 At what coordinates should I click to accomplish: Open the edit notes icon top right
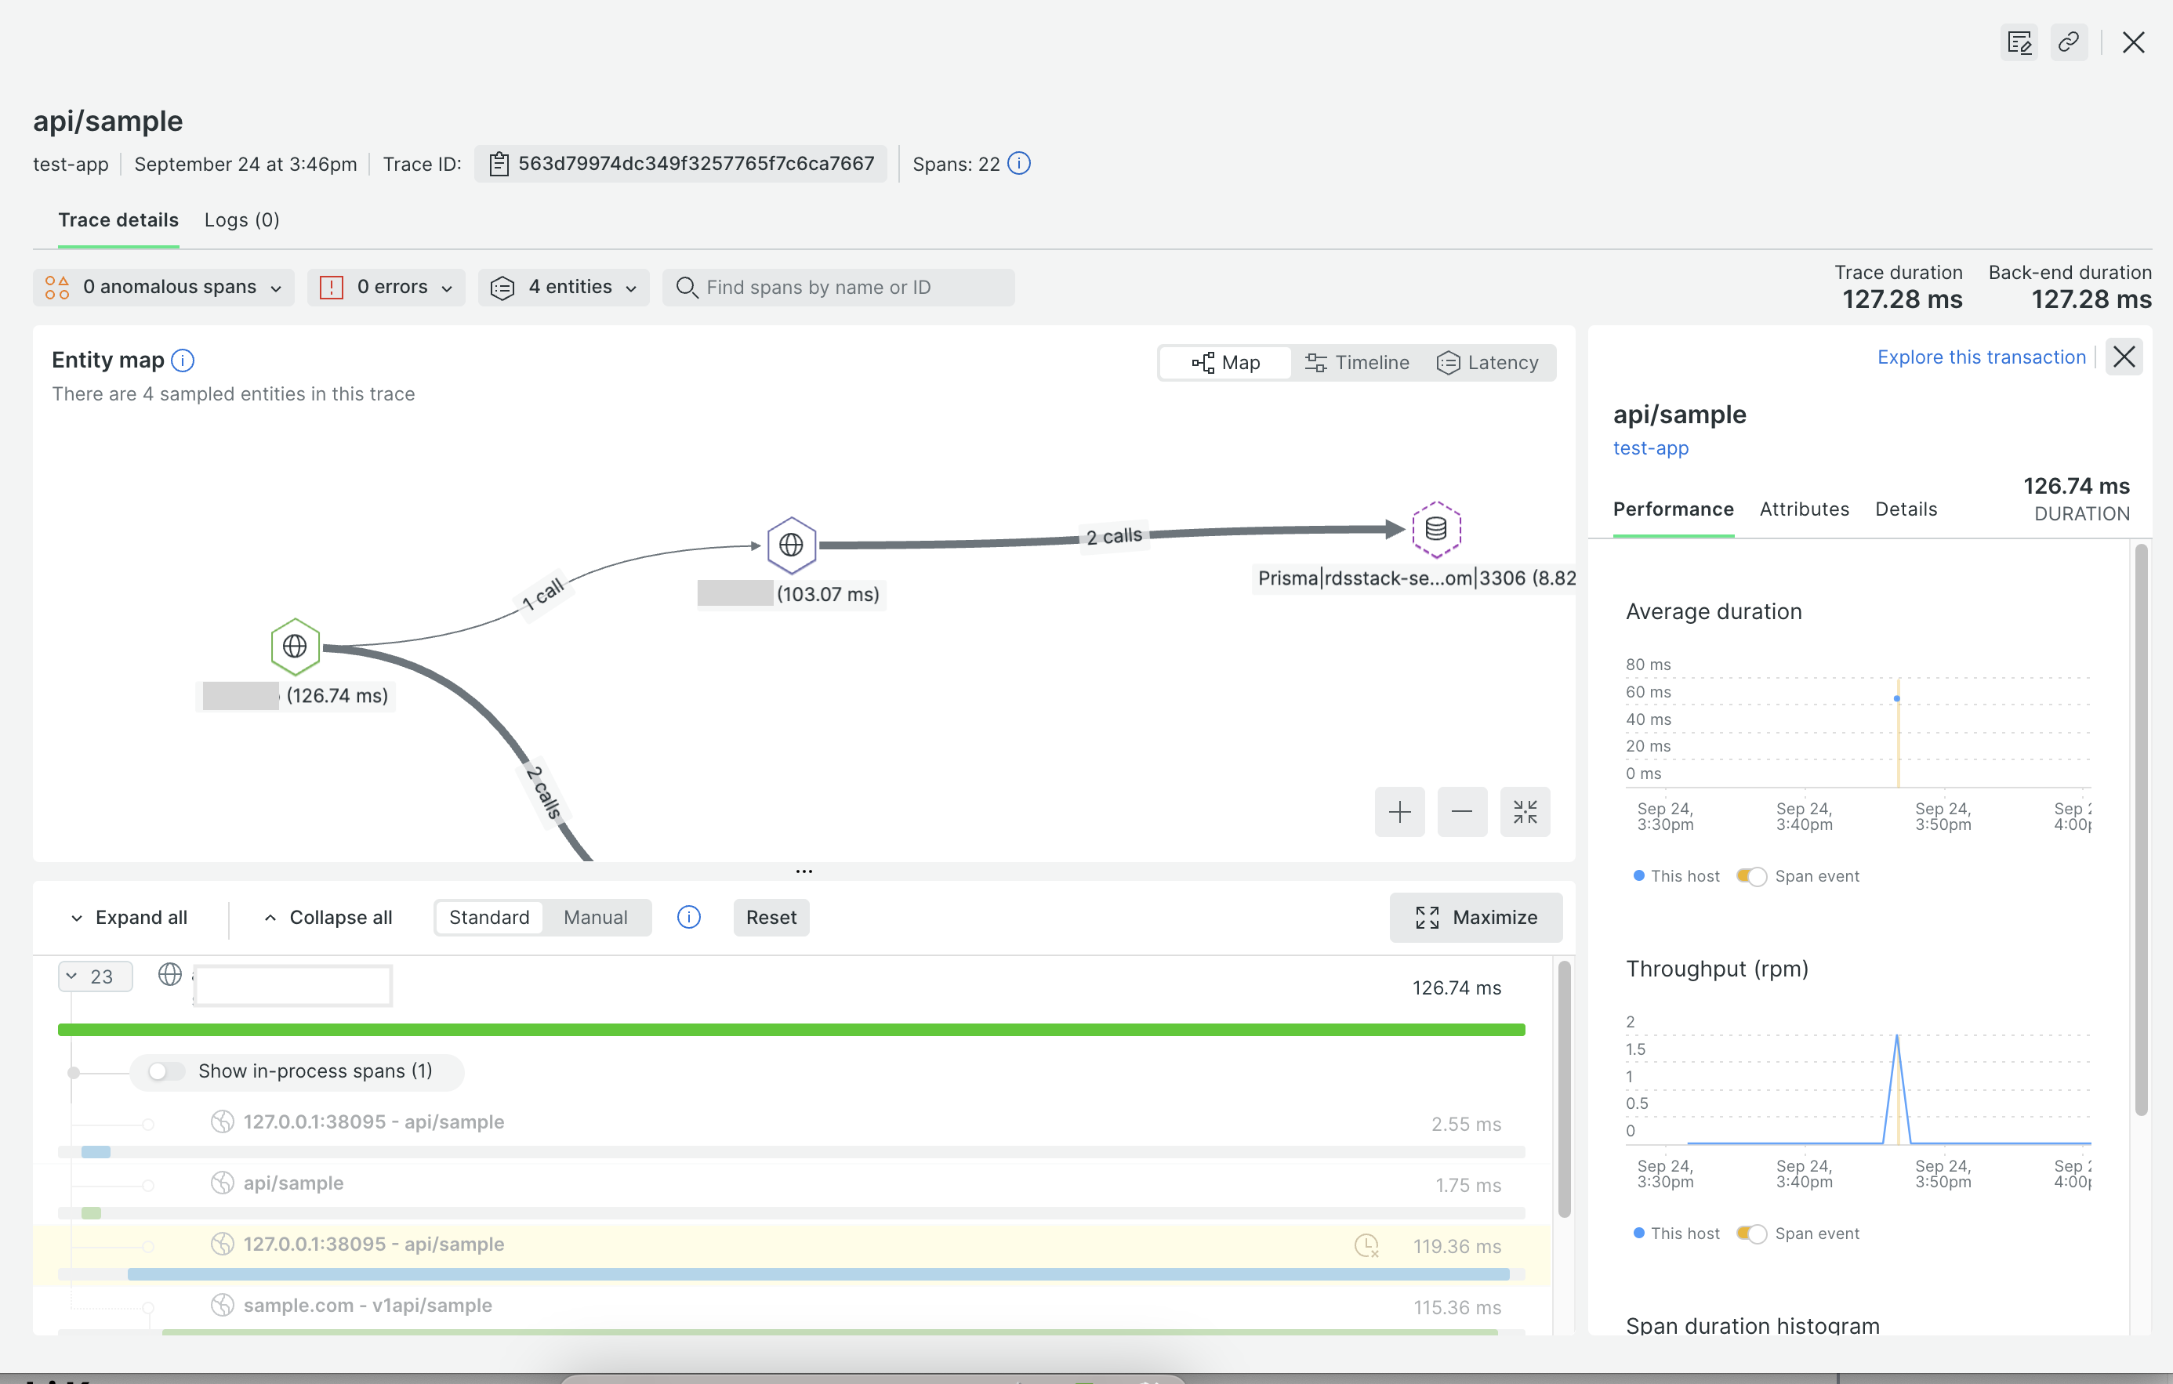pyautogui.click(x=2019, y=42)
